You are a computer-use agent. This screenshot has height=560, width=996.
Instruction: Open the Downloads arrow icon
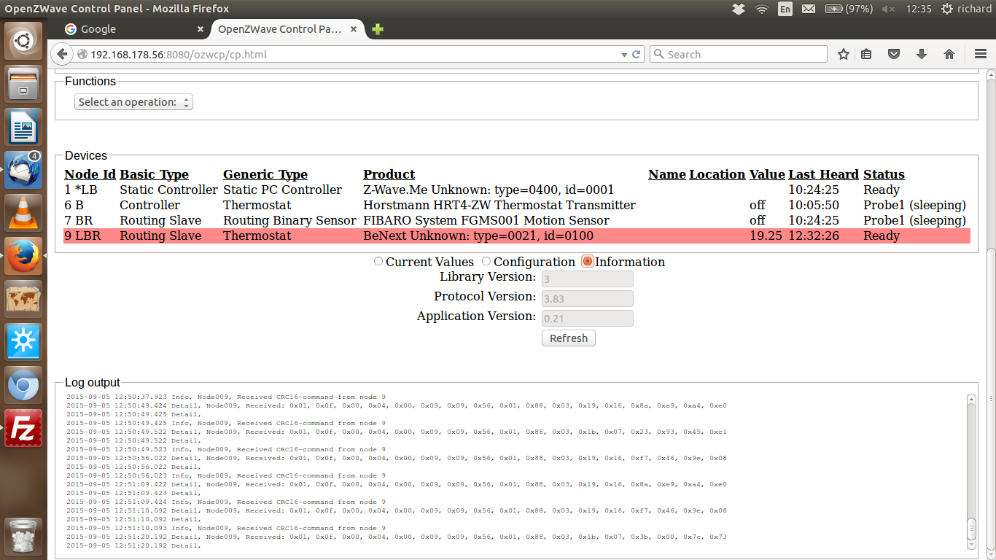[x=922, y=54]
